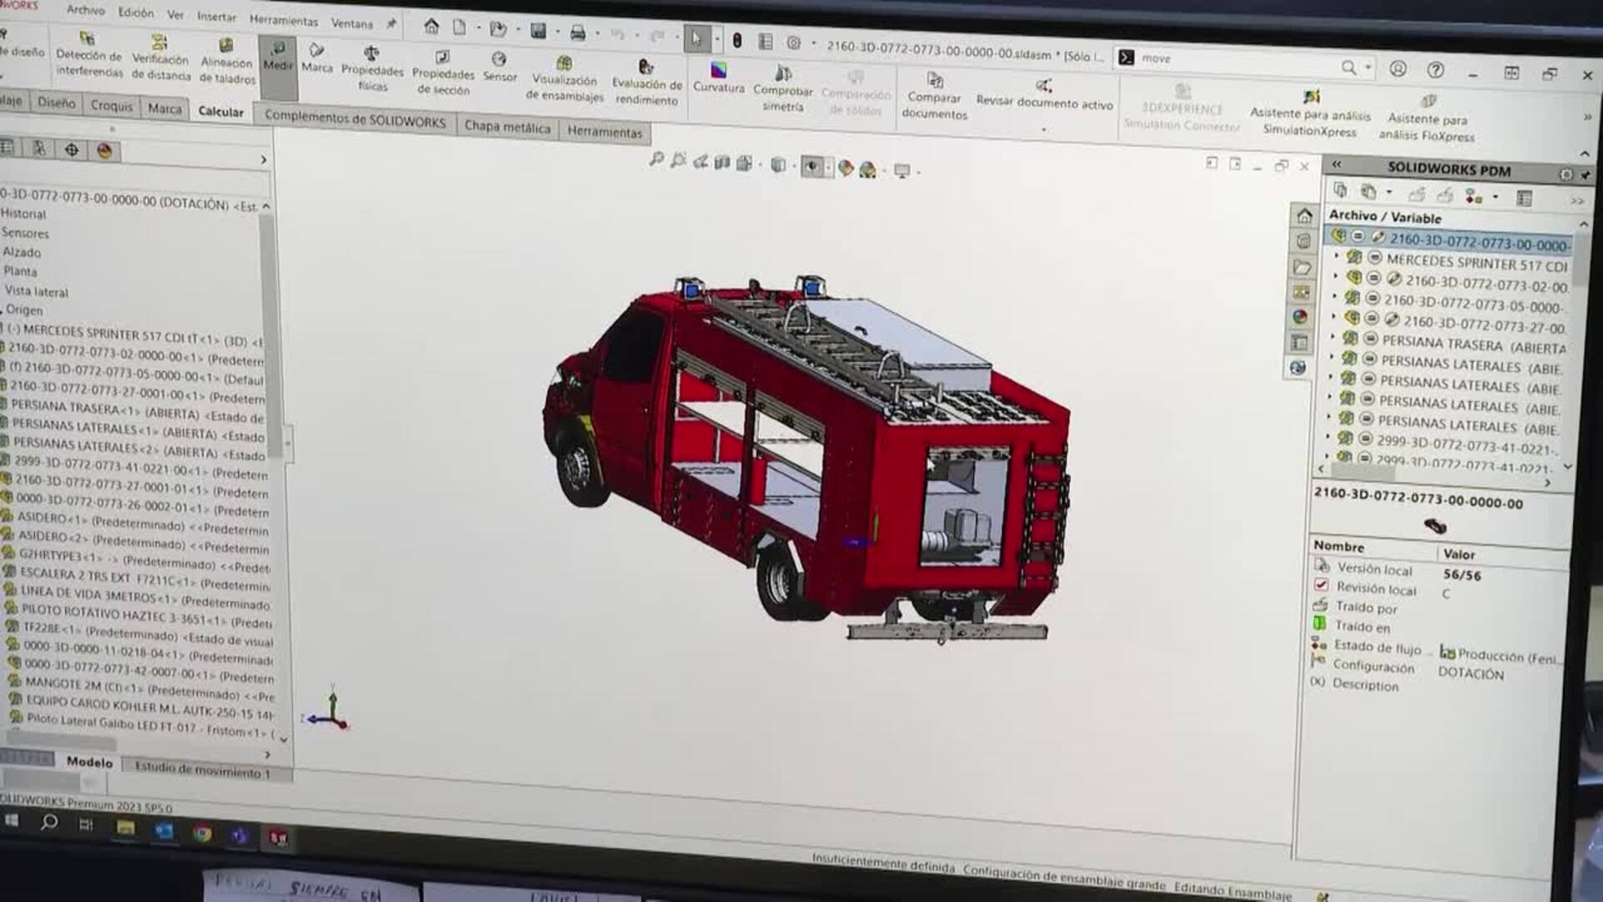The image size is (1603, 902).
Task: Toggle visibility of PERSIANA TRASERA in PDM tree
Action: pyautogui.click(x=1370, y=339)
